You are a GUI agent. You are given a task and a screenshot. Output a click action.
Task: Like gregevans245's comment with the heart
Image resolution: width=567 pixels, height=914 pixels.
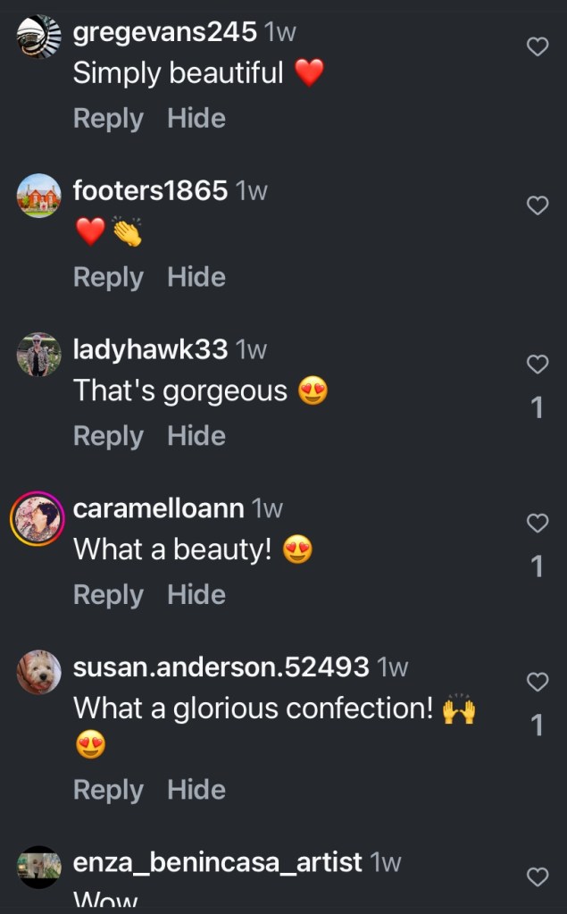click(x=537, y=46)
